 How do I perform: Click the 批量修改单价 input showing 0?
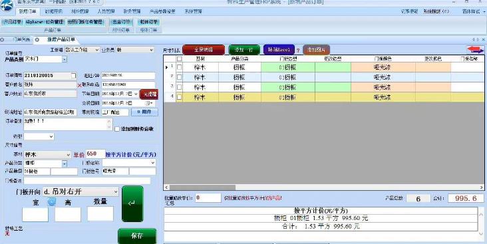[208, 197]
